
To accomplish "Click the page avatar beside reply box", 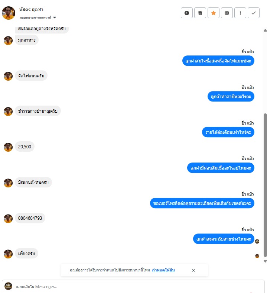I will pos(8,286).
